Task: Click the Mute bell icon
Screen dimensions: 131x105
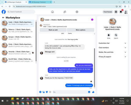Action: pos(108,35)
